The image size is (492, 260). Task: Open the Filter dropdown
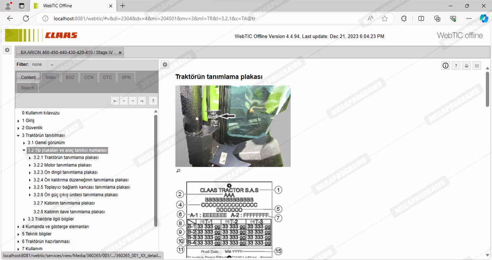[x=52, y=65]
